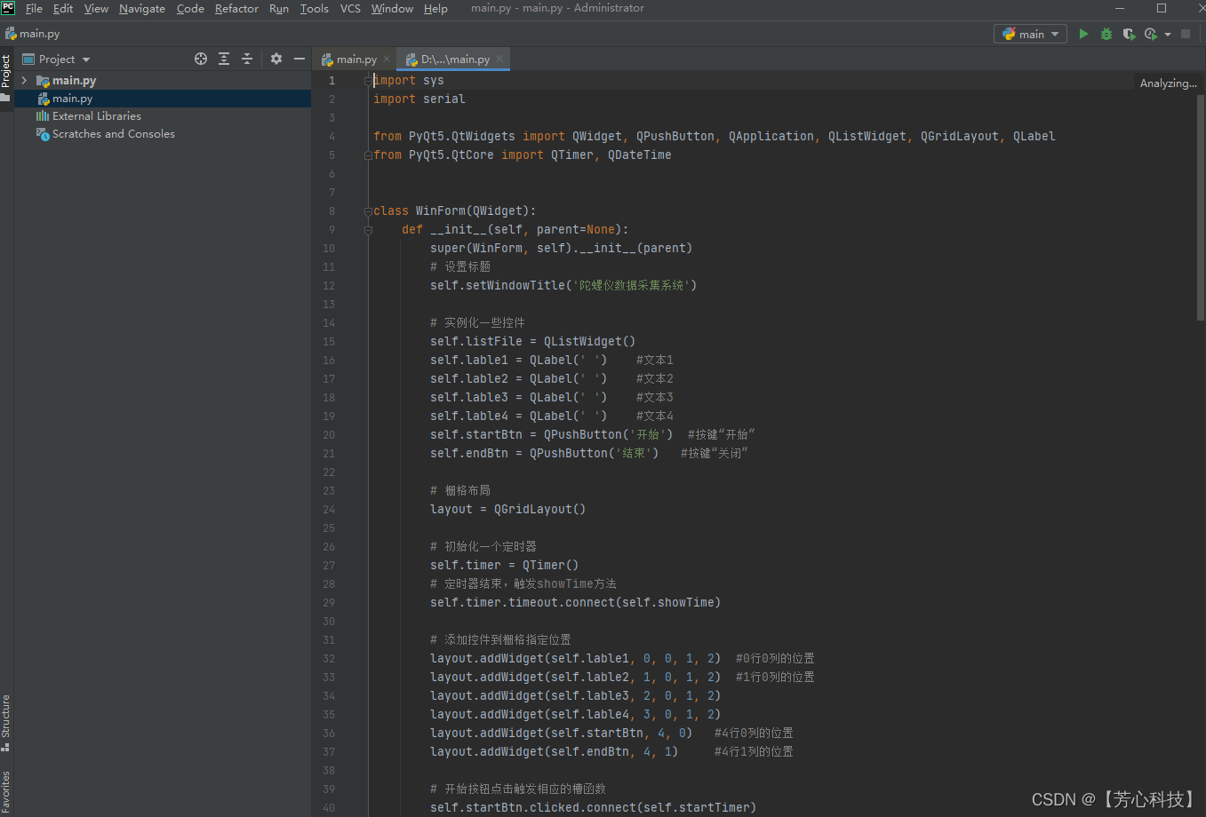Screen dimensions: 1206x817
Task: Click the timer.timeout.connect line
Action: [576, 603]
